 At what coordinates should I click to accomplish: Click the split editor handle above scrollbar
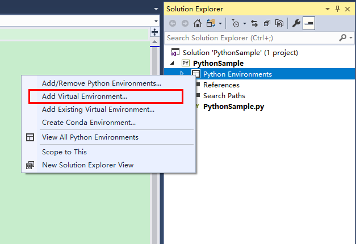tap(154, 32)
